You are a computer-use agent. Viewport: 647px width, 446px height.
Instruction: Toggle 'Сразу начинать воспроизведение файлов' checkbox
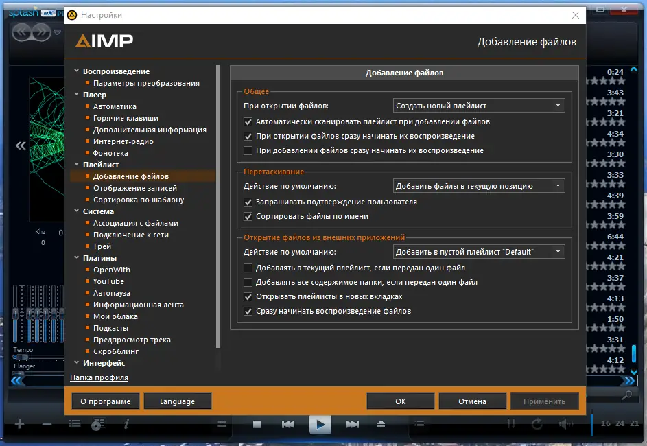point(248,312)
